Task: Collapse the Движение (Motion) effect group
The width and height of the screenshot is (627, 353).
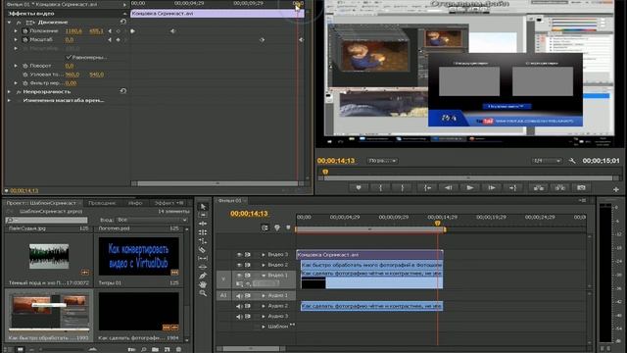Action: 9,23
